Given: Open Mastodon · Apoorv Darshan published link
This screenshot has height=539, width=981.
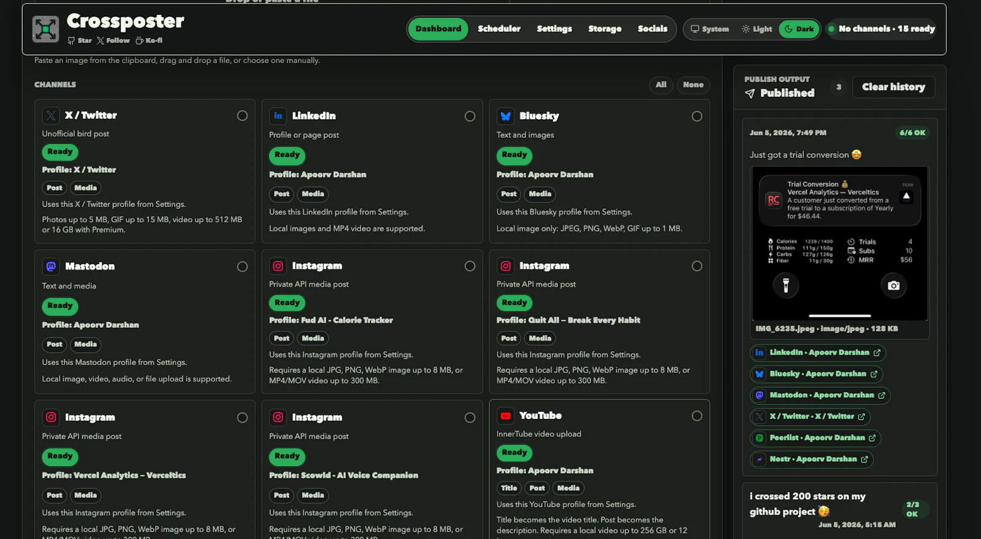Looking at the screenshot, I should click(x=820, y=396).
